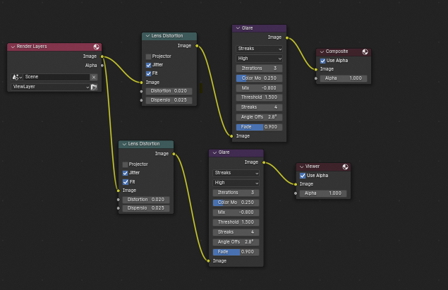448x290 pixels.
Task: Click Distortion value in upper Lens Distortion
Action: tap(169, 91)
